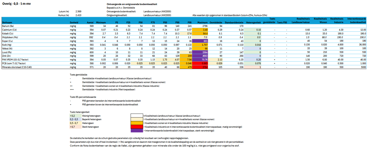Click the Humus (%) value 2.410
This screenshot has height=150, width=370.
[x=78, y=15]
